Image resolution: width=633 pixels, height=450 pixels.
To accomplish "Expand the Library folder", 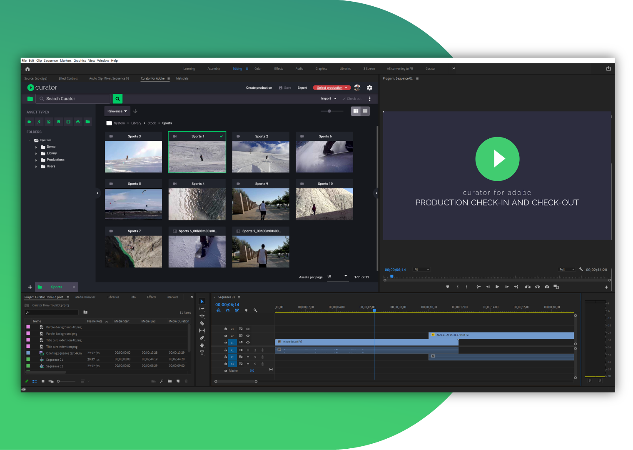I will coord(36,154).
